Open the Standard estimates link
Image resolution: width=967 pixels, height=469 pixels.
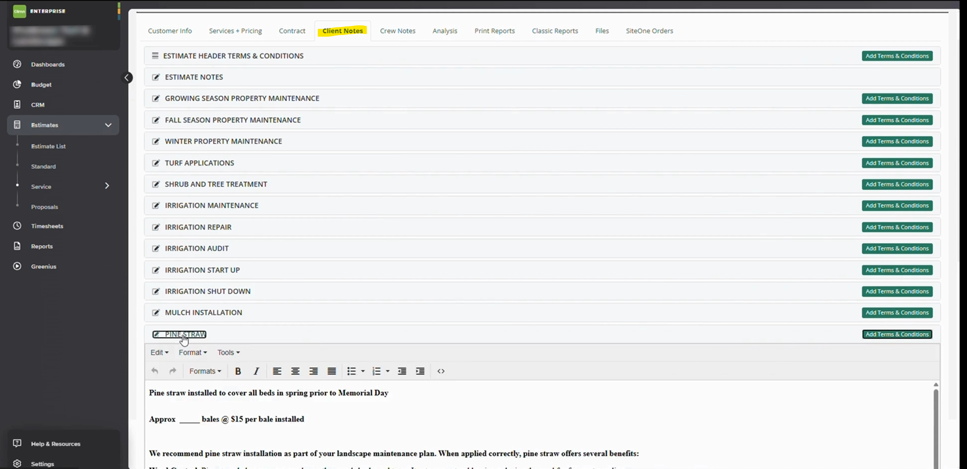(43, 166)
